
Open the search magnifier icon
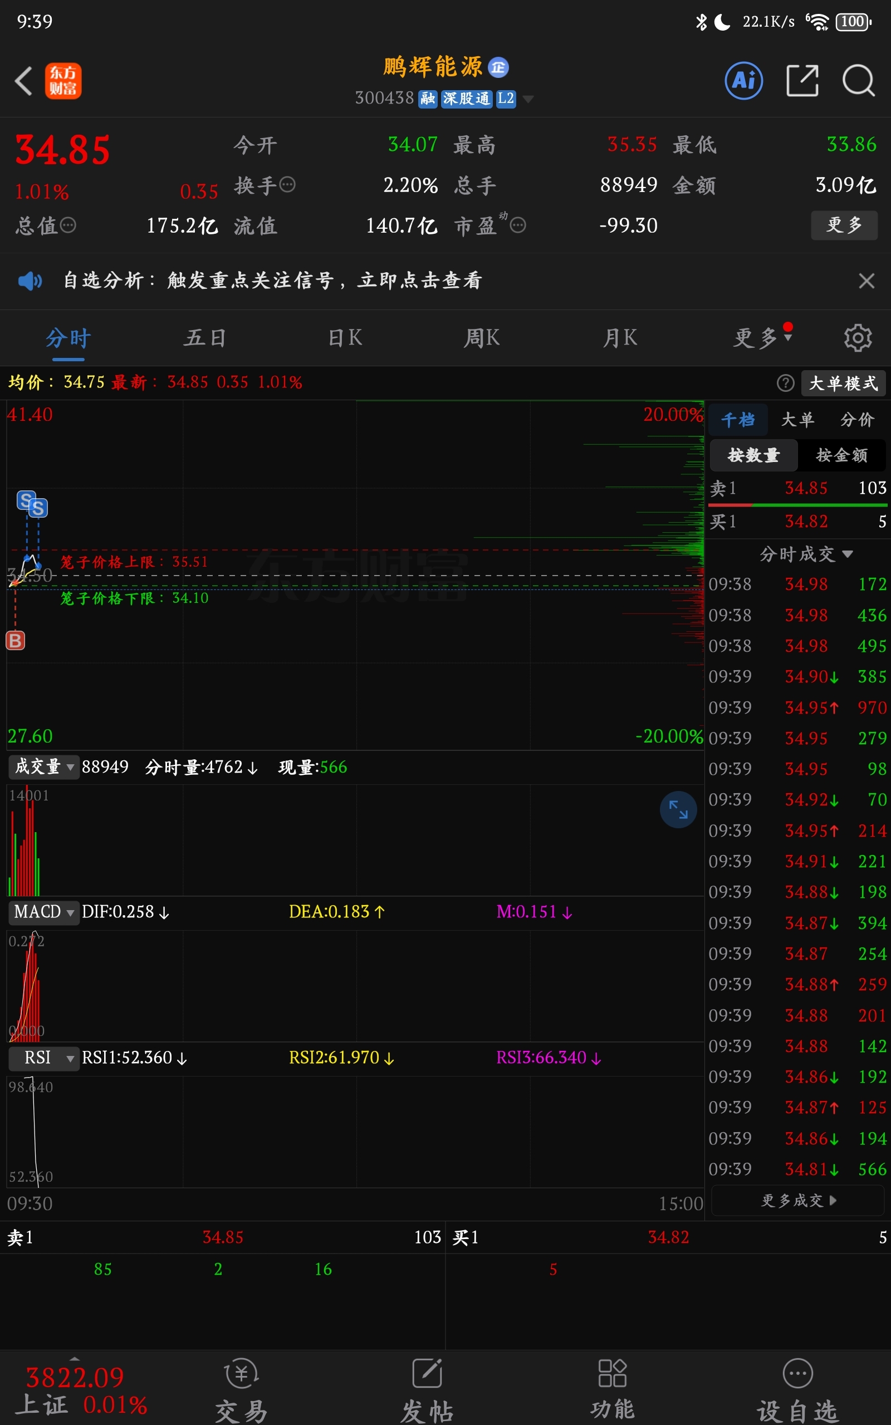tap(858, 80)
